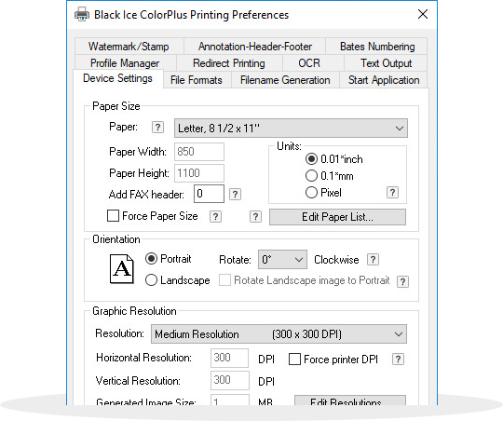Open the Filename Generation tab
Image resolution: width=503 pixels, height=421 pixels.
(x=285, y=79)
